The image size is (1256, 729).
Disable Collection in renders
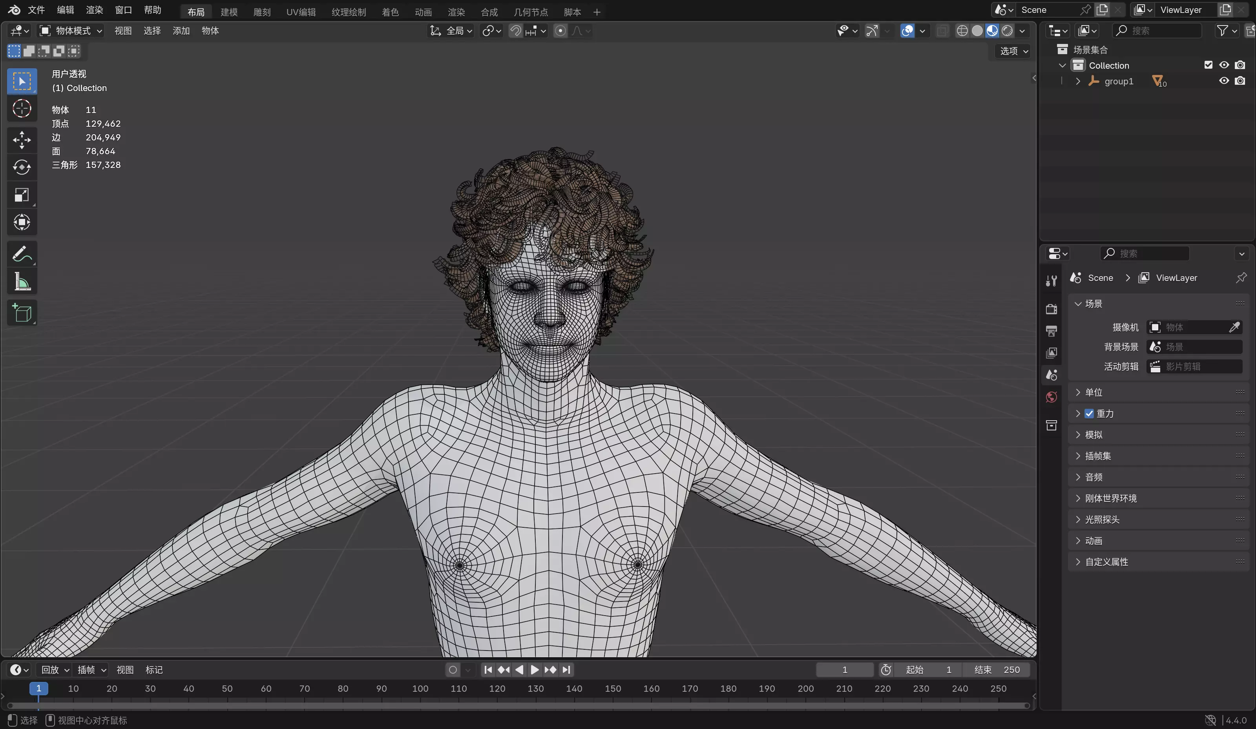tap(1240, 65)
